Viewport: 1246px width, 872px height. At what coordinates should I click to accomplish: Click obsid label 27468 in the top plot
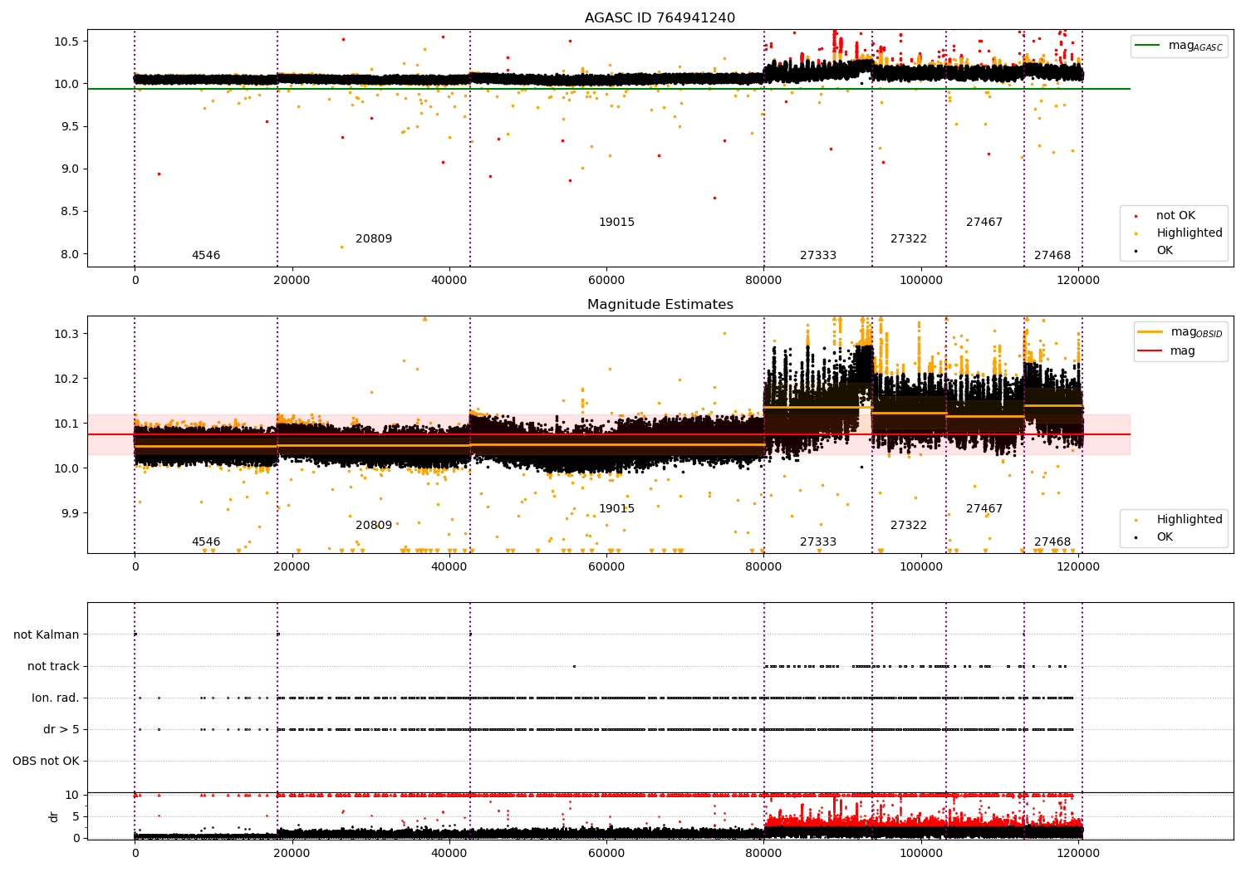click(x=1052, y=256)
